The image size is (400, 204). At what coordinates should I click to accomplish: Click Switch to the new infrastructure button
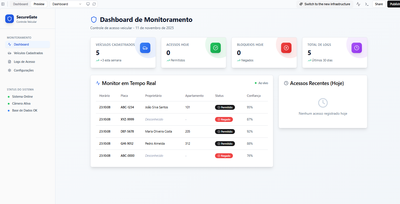coord(325,4)
